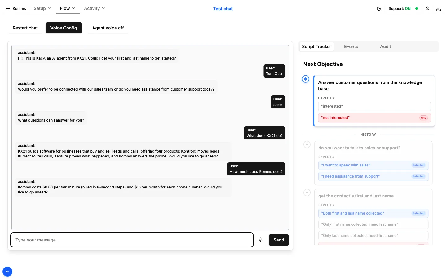Viewport: 446px width, 279px height.
Task: Click the dnq badge on not interested
Action: click(423, 118)
